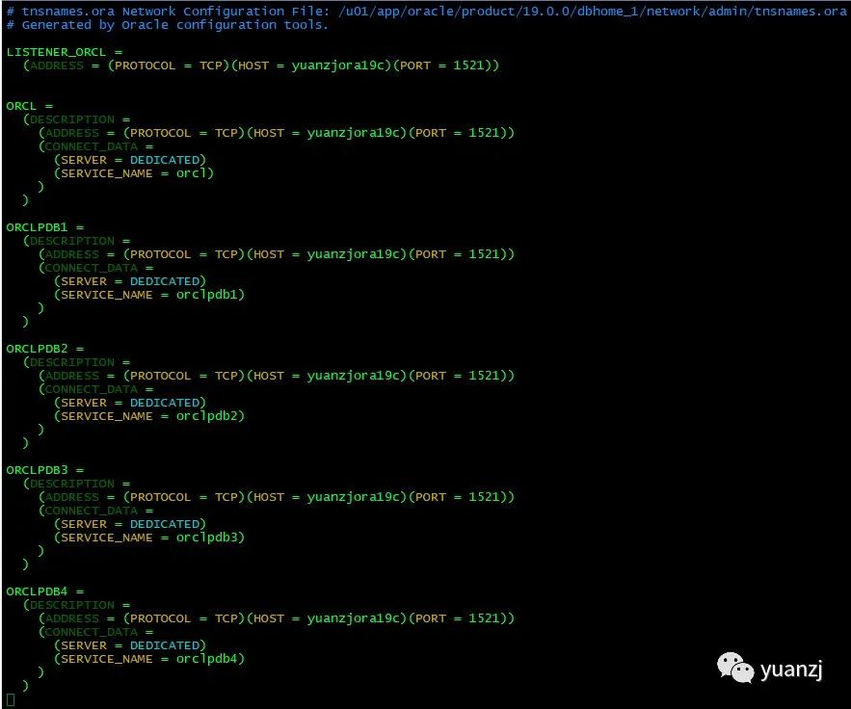Image resolution: width=851 pixels, height=709 pixels.
Task: Click service name value orclpdb2
Action: (207, 416)
